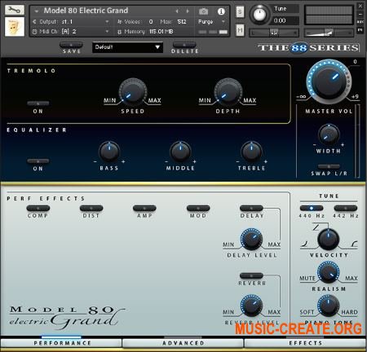Click the MIDDLE equalizer knob
The image size is (367, 352).
(180, 152)
